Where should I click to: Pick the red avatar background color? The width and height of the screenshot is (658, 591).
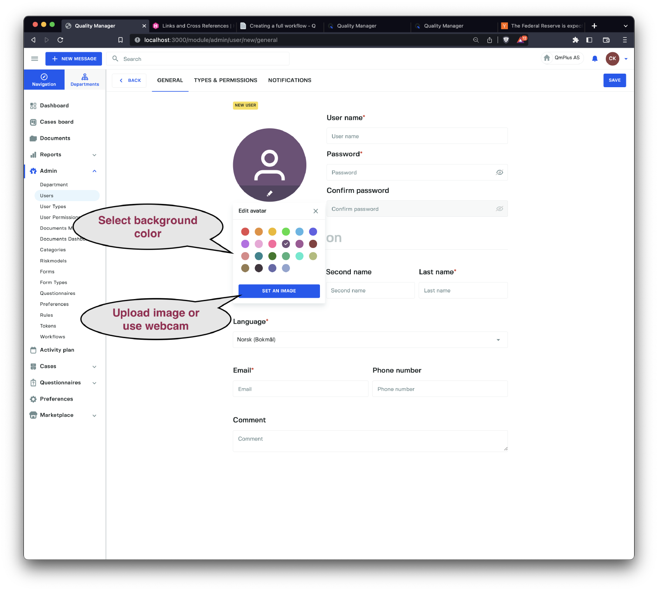click(245, 232)
